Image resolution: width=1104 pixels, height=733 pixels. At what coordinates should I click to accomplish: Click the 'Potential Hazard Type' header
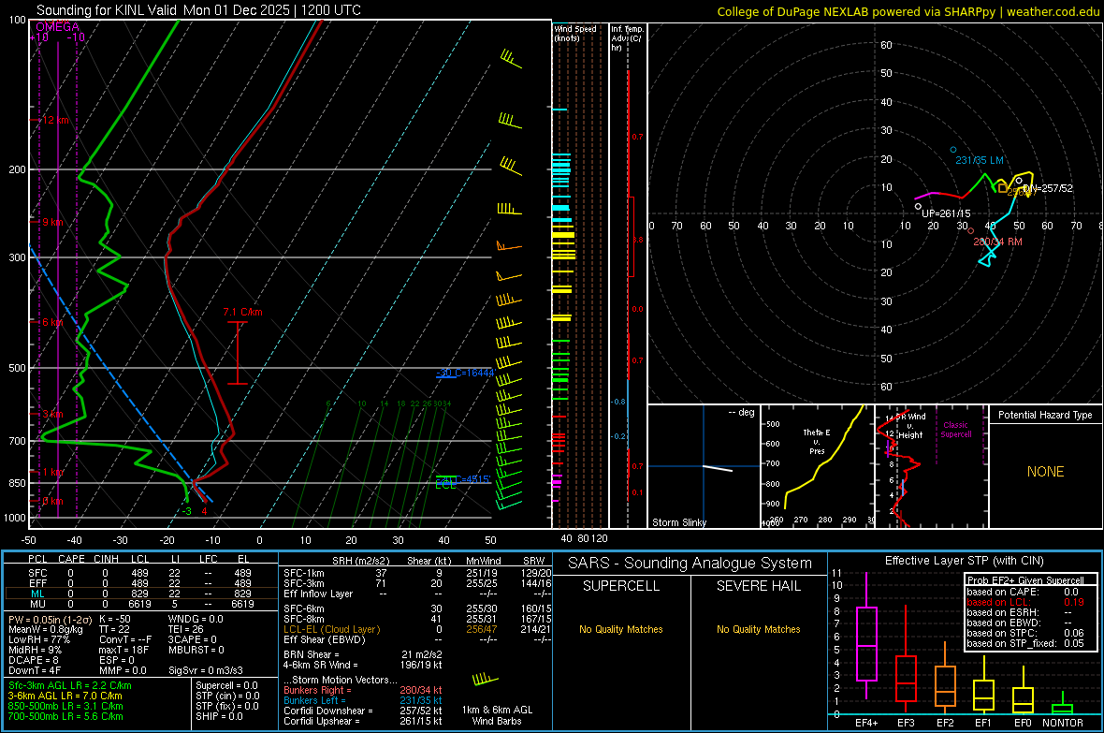point(1045,415)
